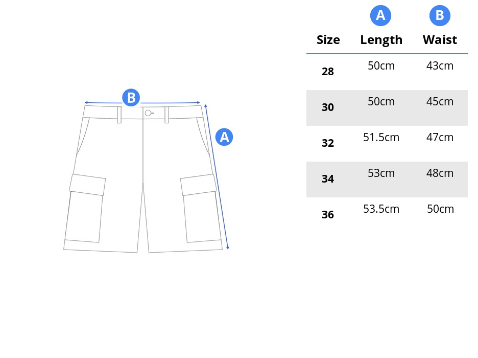The image size is (478, 358).
Task: Select the Length column header
Action: (381, 40)
